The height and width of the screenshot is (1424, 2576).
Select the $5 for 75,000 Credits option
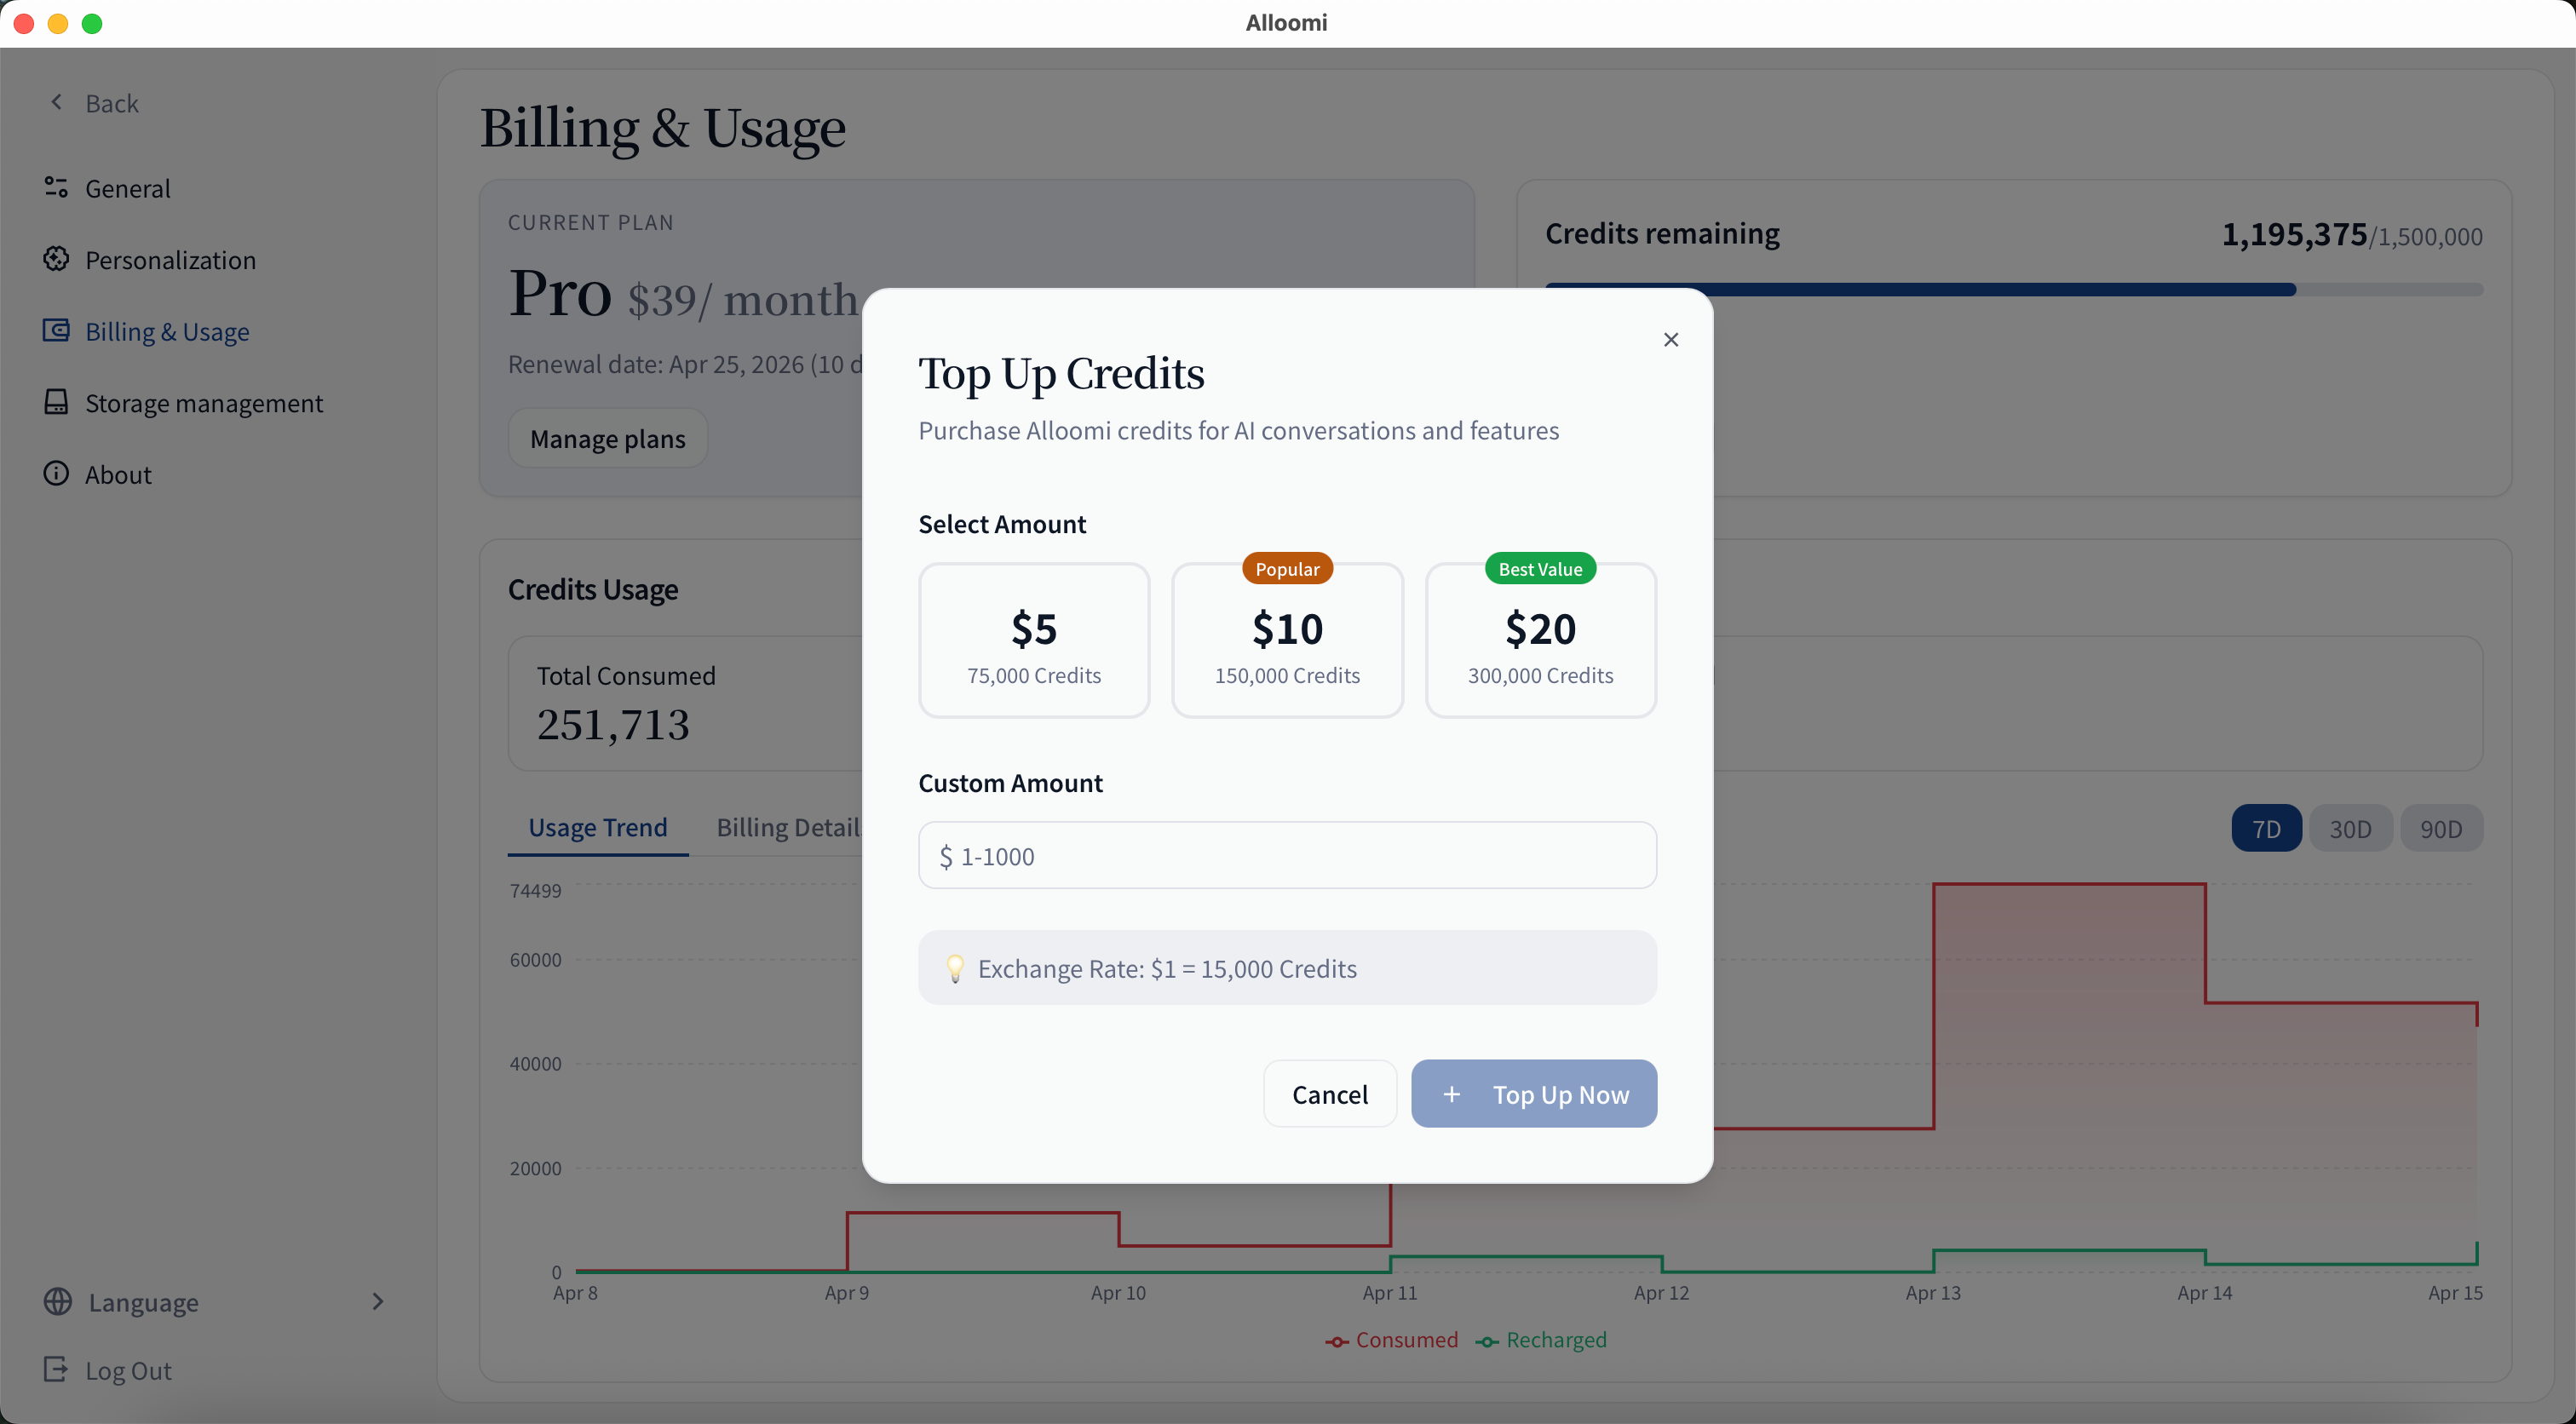click(1033, 641)
